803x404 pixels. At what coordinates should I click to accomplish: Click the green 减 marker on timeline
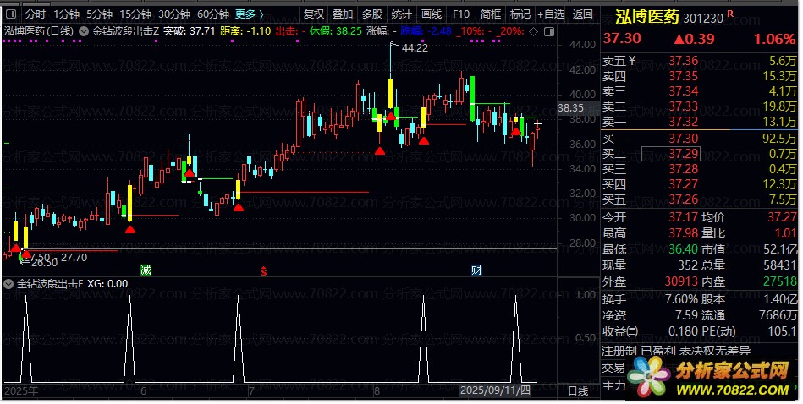(x=146, y=270)
